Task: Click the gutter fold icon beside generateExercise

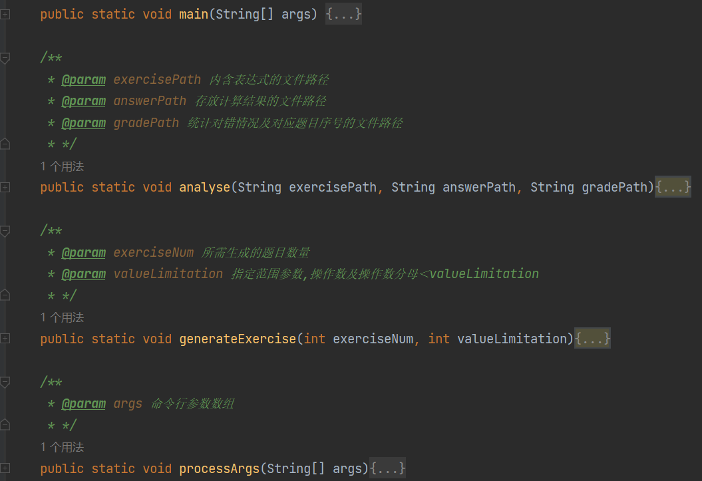Action: [x=5, y=339]
